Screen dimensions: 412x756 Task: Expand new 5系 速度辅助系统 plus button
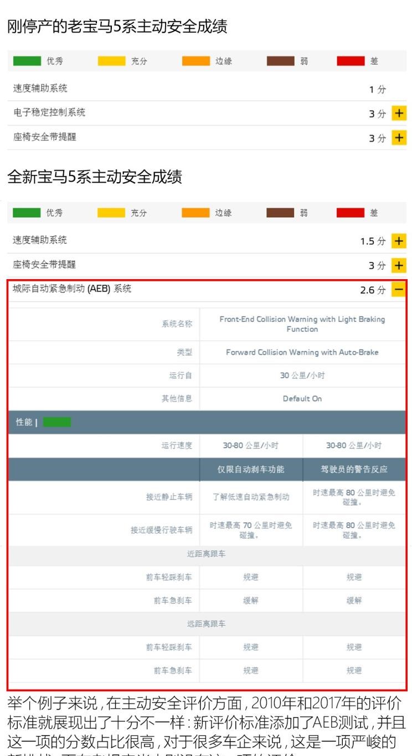coord(399,241)
